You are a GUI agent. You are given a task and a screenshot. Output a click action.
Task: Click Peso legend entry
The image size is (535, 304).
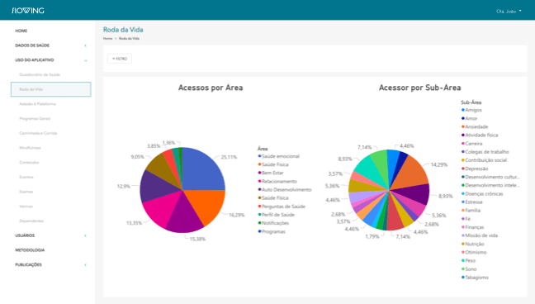(x=468, y=260)
